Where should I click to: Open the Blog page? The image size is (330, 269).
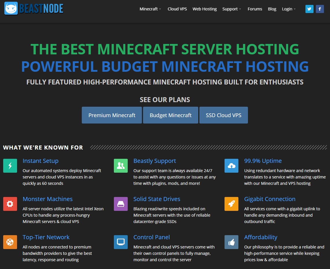pos(272,9)
